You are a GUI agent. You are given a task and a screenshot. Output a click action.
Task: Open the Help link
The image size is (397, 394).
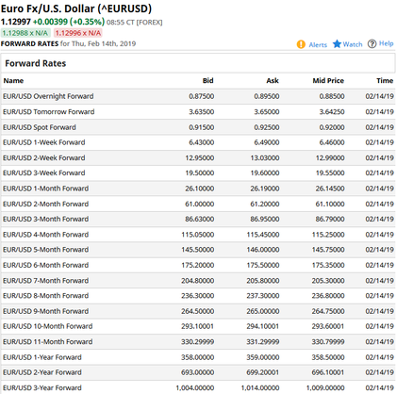tap(386, 43)
